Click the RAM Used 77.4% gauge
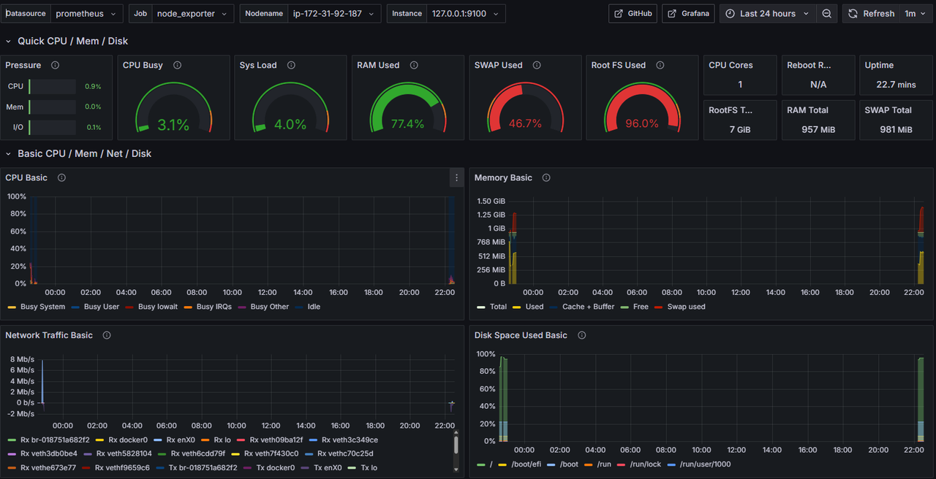936x479 pixels. coord(407,107)
